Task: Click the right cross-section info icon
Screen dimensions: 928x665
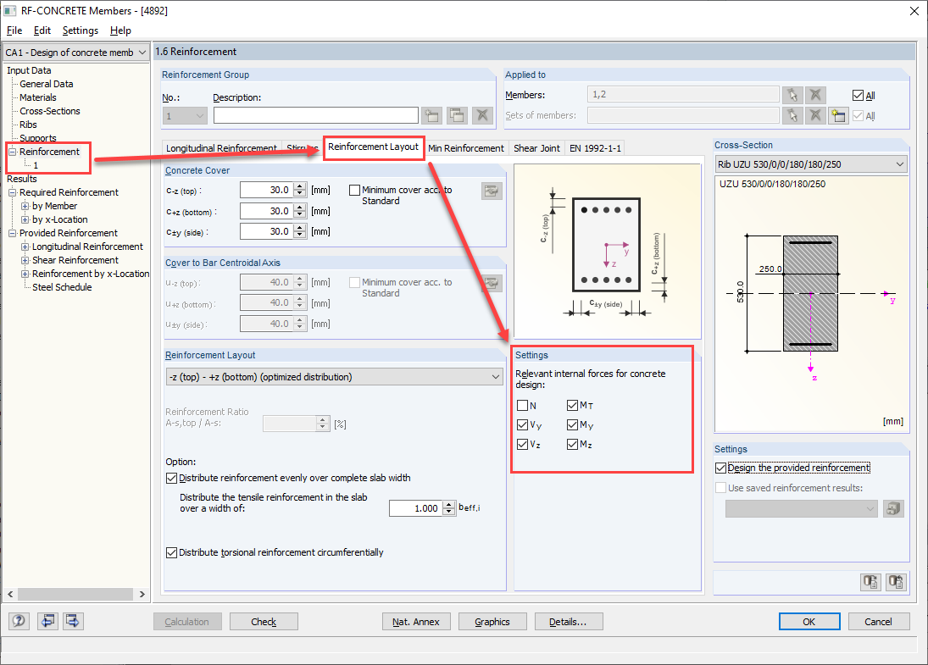Action: (x=896, y=582)
